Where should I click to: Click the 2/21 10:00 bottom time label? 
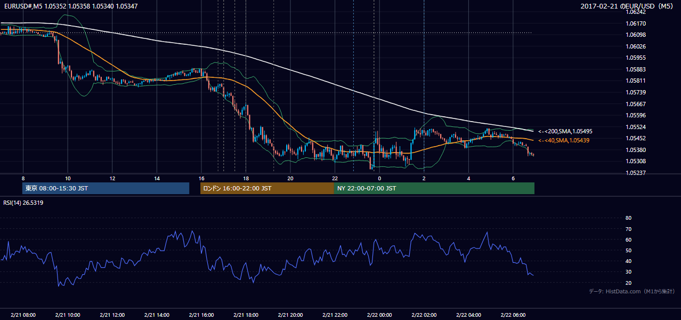click(68, 315)
